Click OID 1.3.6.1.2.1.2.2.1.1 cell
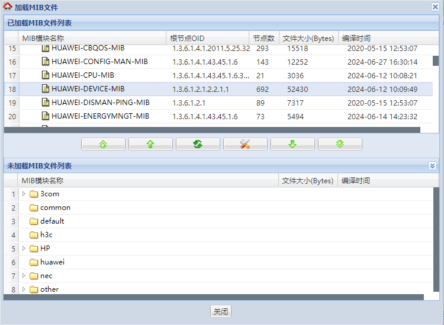 click(x=201, y=90)
